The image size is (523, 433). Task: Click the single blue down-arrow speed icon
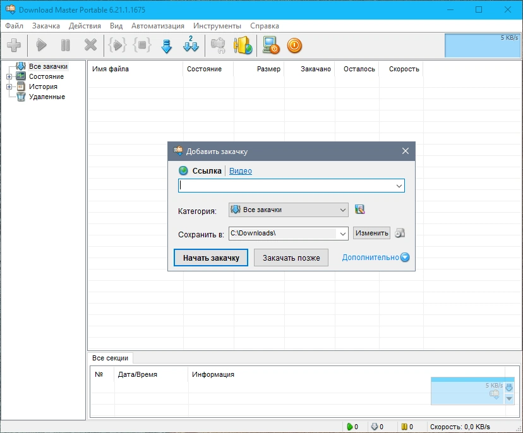click(x=167, y=46)
